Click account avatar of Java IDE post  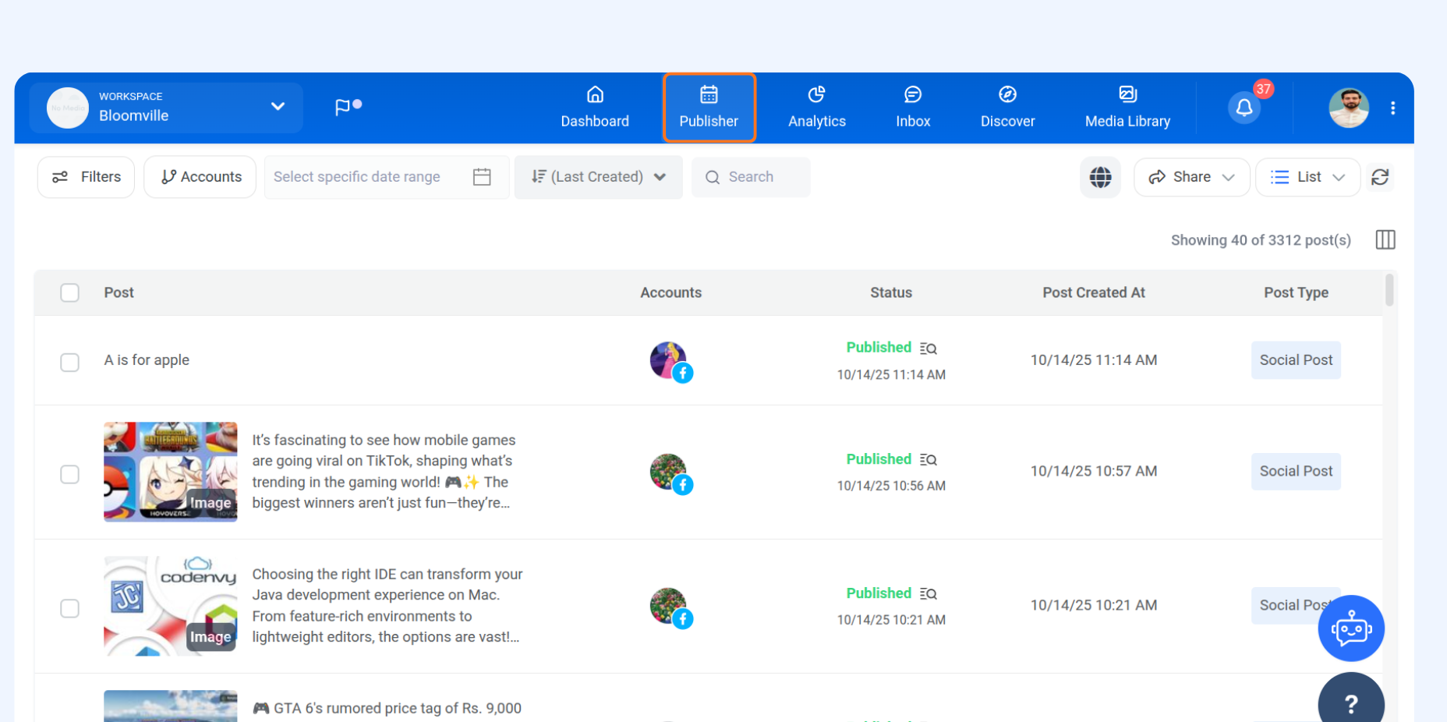click(x=670, y=607)
